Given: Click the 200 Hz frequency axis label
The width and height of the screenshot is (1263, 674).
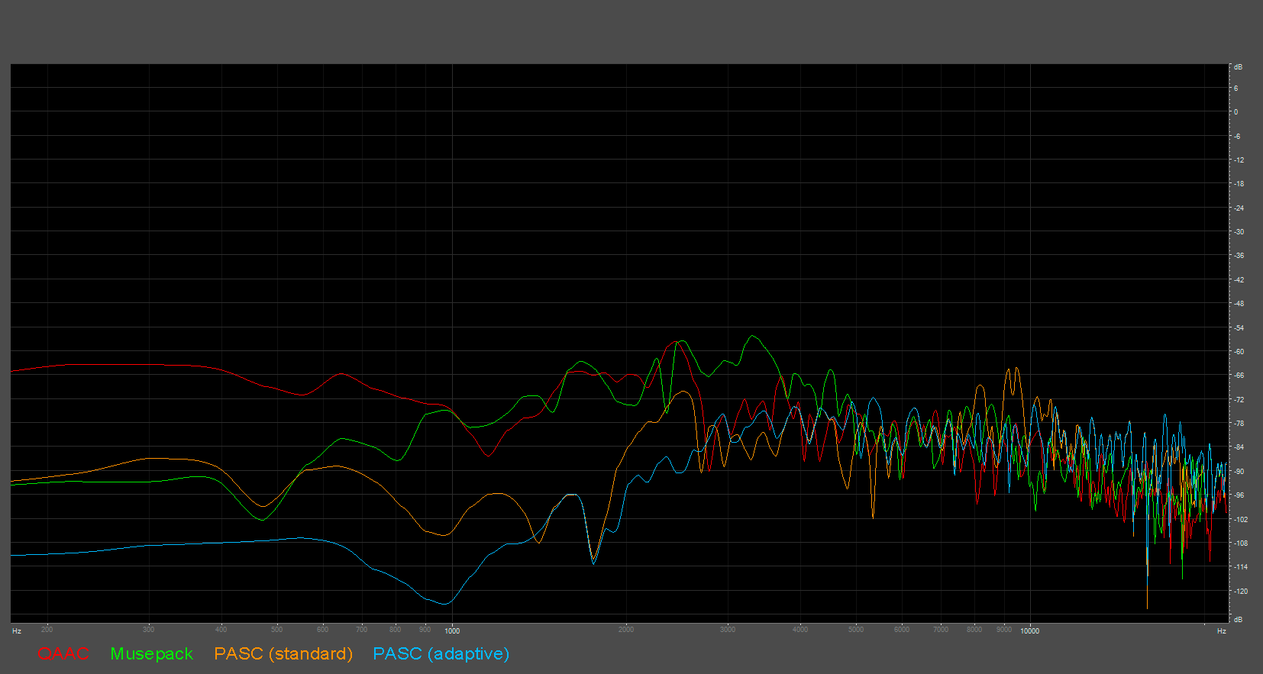Looking at the screenshot, I should pos(47,630).
